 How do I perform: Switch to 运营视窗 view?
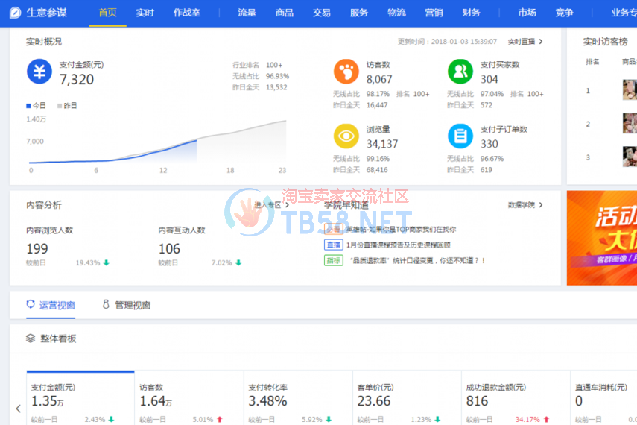click(51, 306)
